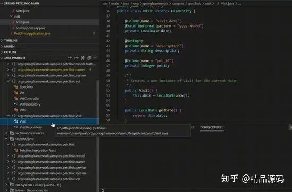Image resolution: width=292 pixels, height=192 pixels.
Task: Collapse the petclinic.visit package node
Action: coord(8,116)
